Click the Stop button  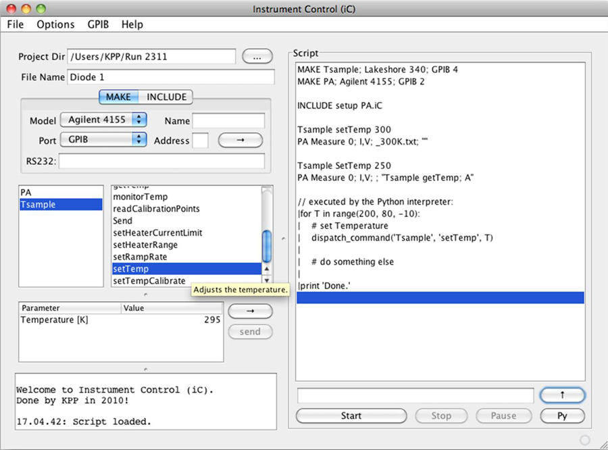pyautogui.click(x=441, y=416)
